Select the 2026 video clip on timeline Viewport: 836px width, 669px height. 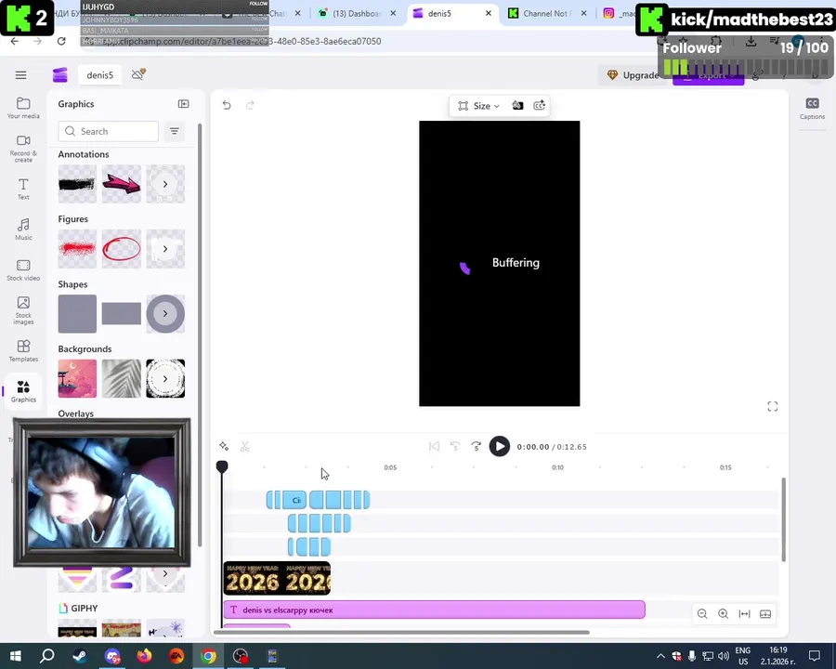coord(277,578)
